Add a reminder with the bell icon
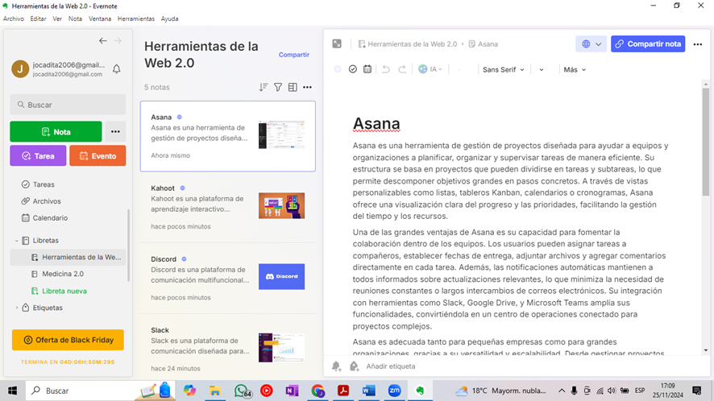The height and width of the screenshot is (401, 714). coord(337,366)
